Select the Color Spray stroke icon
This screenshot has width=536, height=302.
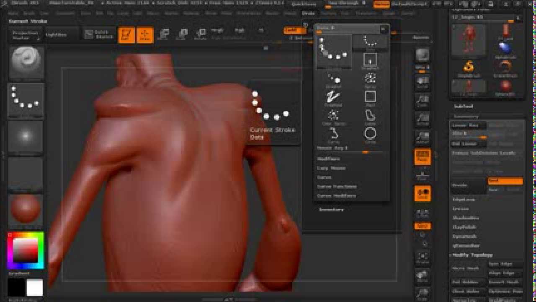click(334, 117)
